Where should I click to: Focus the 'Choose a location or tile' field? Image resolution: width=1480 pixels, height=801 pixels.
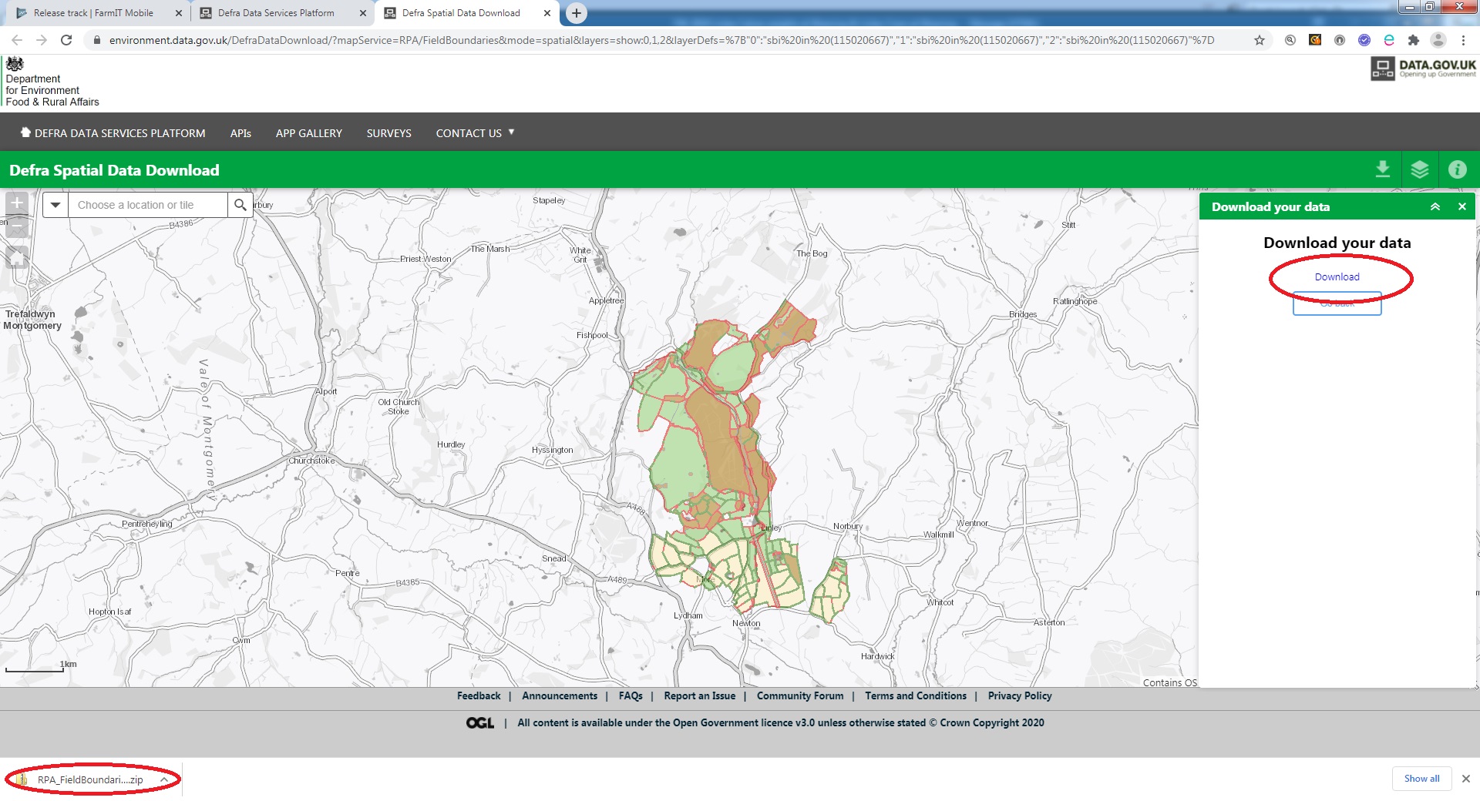point(148,205)
